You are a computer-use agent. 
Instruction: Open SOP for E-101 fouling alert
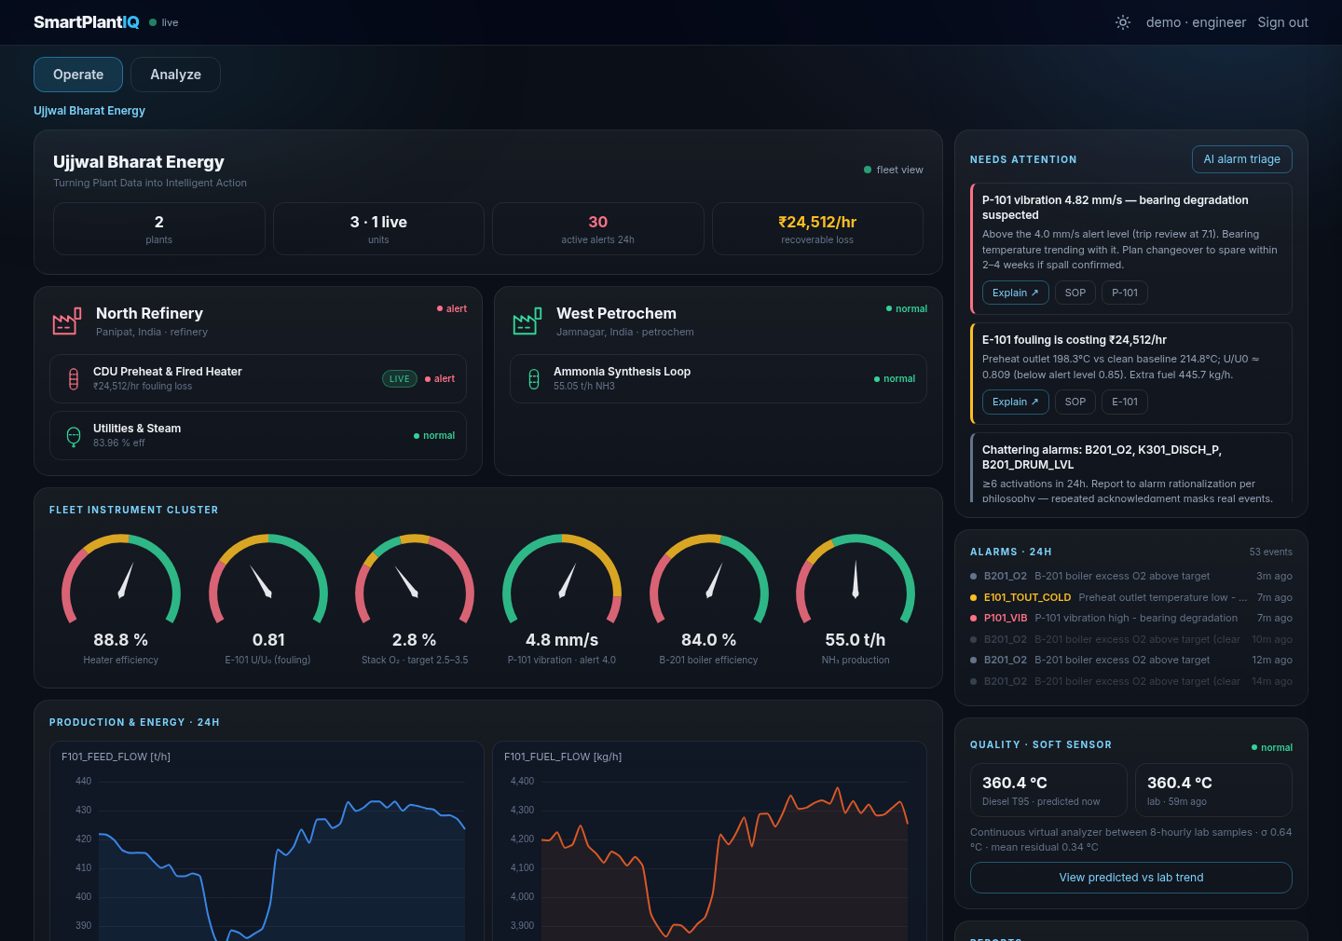[x=1075, y=402]
